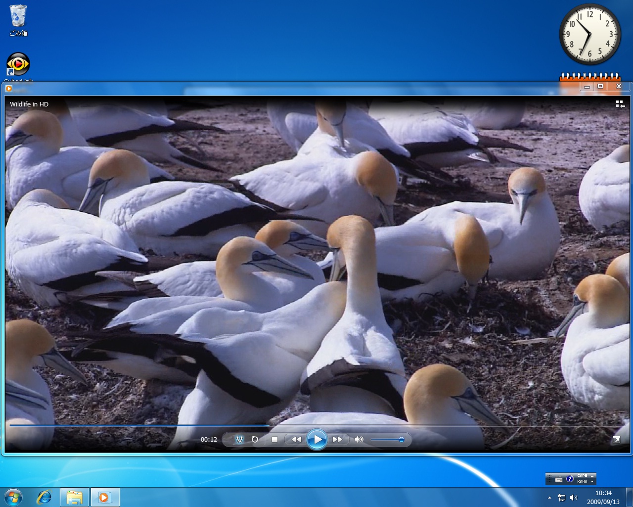Open the Windows Start menu
The height and width of the screenshot is (507, 633).
(x=13, y=497)
